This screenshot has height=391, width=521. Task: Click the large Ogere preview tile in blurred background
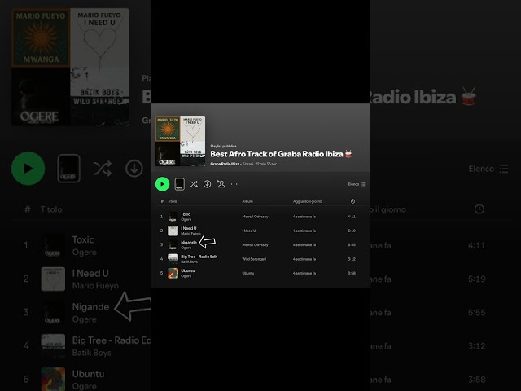(68, 169)
